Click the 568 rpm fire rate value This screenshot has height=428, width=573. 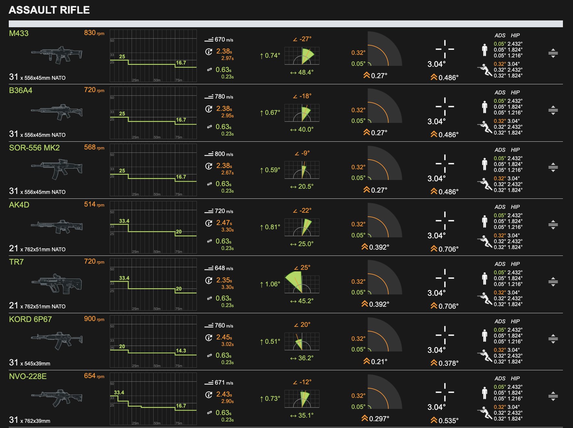(x=94, y=147)
